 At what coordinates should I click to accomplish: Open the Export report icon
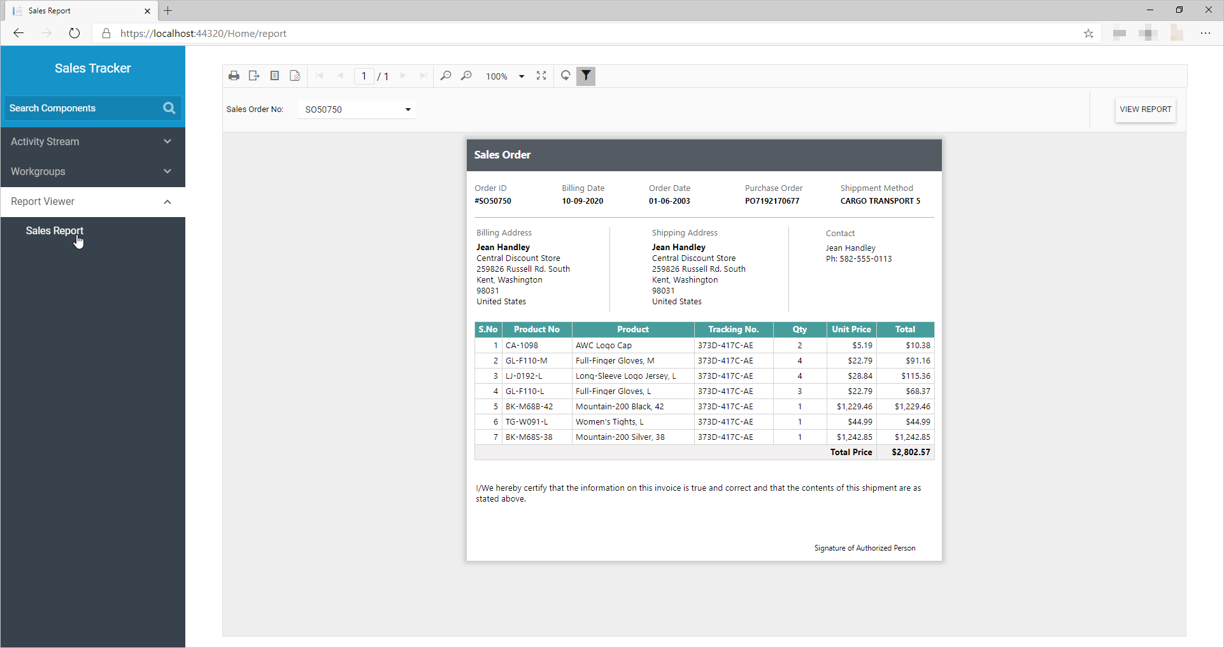pyautogui.click(x=254, y=76)
